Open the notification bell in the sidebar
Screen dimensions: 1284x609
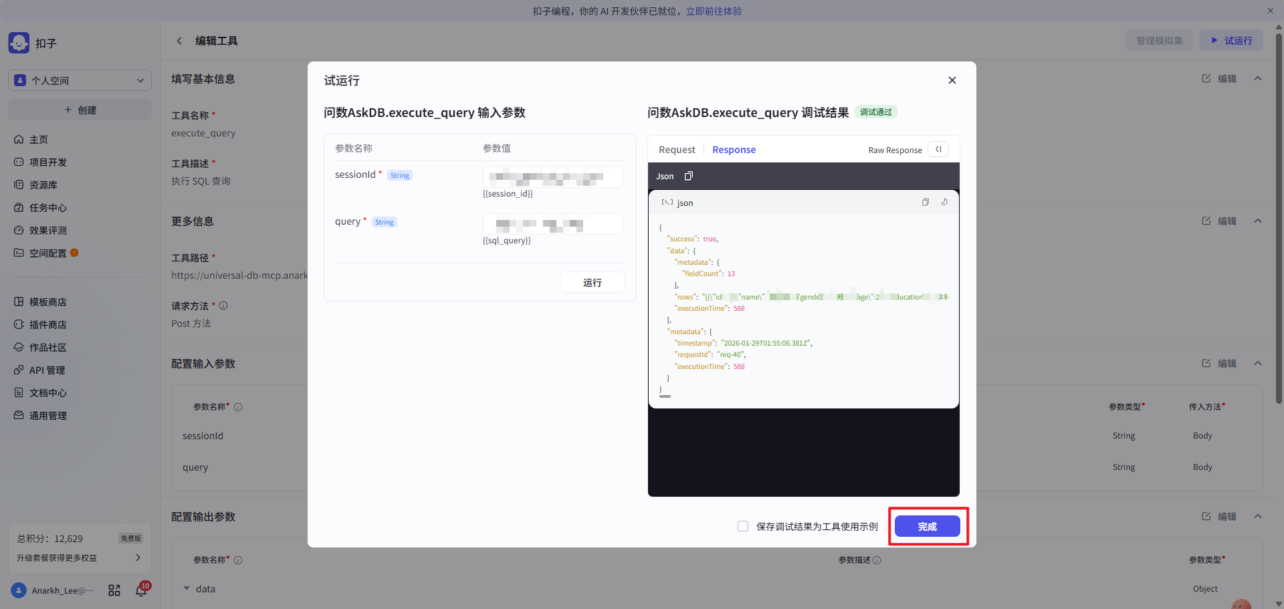[x=141, y=590]
